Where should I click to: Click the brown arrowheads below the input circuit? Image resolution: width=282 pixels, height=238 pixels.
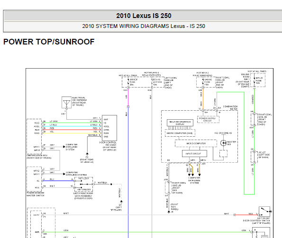[194, 175]
